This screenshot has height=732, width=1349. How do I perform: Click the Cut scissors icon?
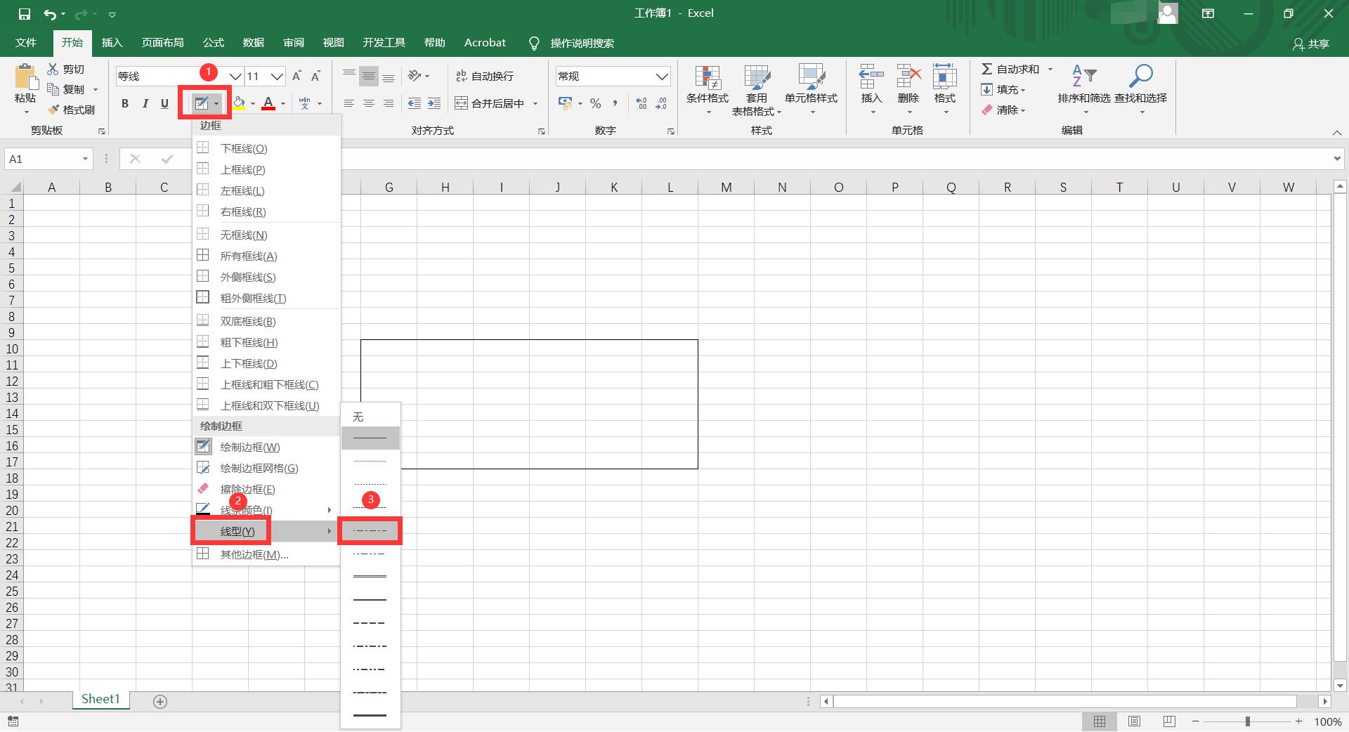(53, 69)
